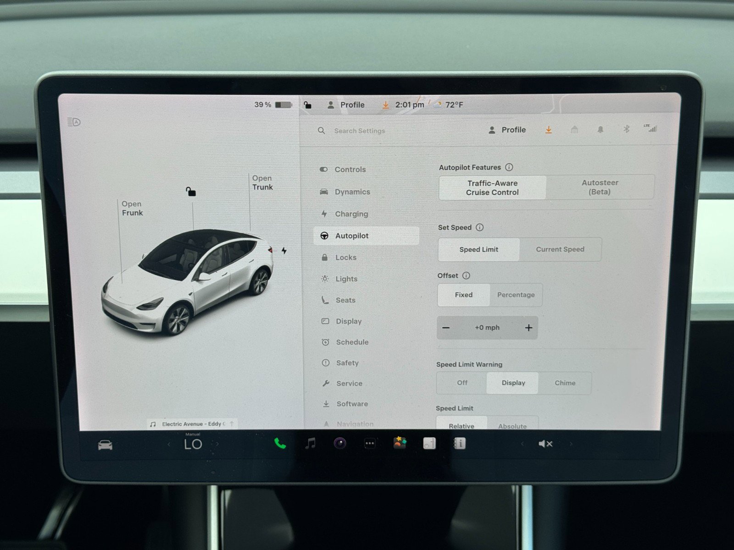Screen dimensions: 734x550
Task: Tap Open Trunk on the car diagram
Action: point(262,182)
